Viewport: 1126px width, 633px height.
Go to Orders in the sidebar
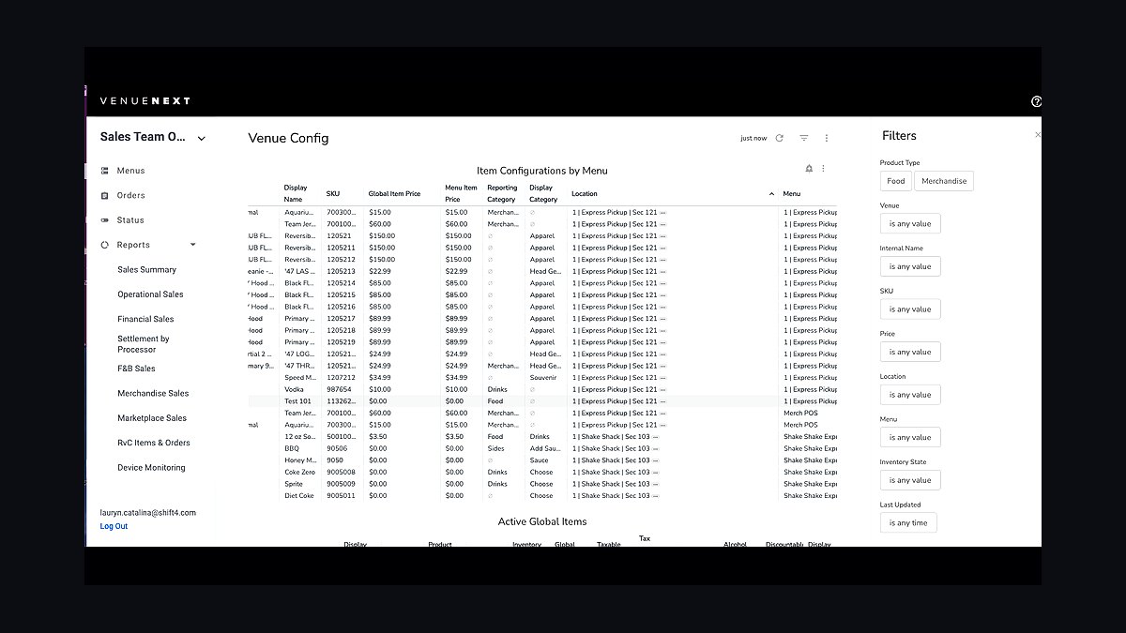[x=131, y=195]
